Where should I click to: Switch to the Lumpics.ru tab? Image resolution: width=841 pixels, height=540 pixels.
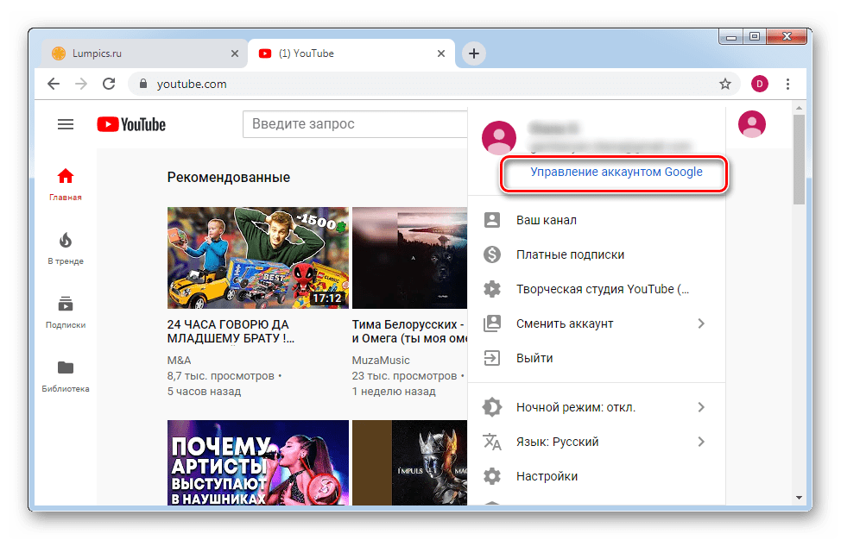pyautogui.click(x=144, y=53)
